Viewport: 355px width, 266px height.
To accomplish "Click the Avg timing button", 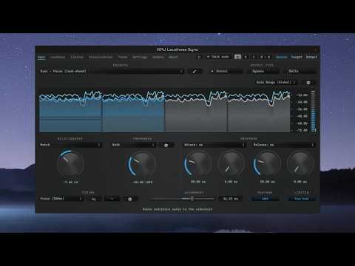I will [94, 199].
